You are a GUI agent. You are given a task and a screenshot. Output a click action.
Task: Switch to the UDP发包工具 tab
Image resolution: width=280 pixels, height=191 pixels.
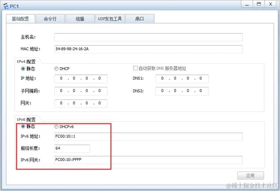pos(110,19)
